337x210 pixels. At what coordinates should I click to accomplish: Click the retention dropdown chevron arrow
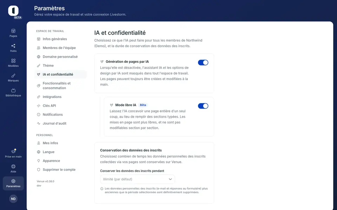(x=170, y=179)
